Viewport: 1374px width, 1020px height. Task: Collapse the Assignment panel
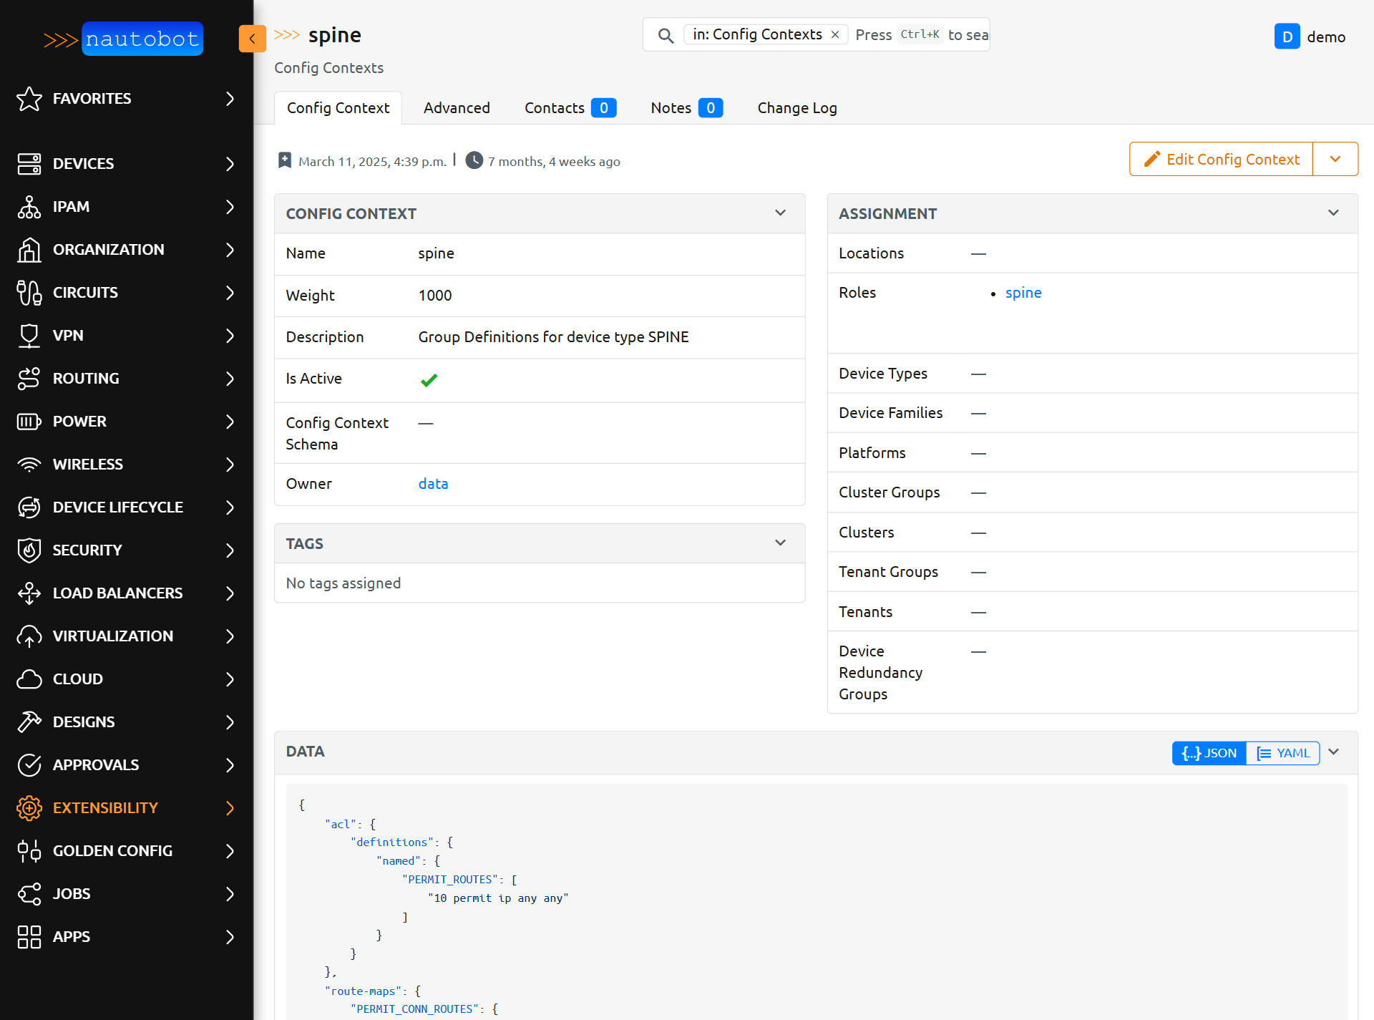(x=1333, y=213)
